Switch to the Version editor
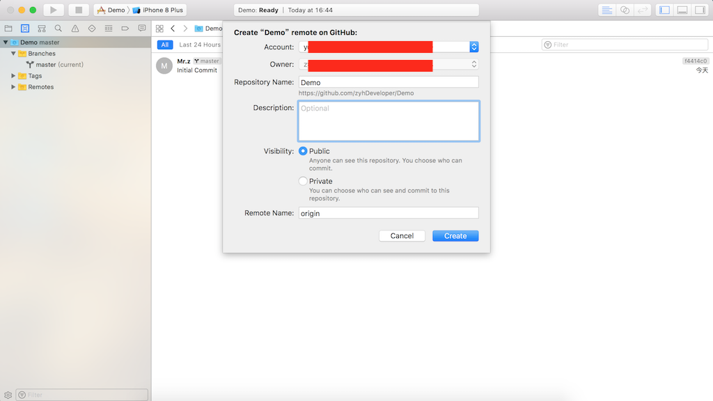The width and height of the screenshot is (713, 401). click(643, 10)
